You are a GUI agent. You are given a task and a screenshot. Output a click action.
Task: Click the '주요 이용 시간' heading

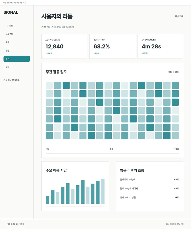pyautogui.click(x=56, y=170)
